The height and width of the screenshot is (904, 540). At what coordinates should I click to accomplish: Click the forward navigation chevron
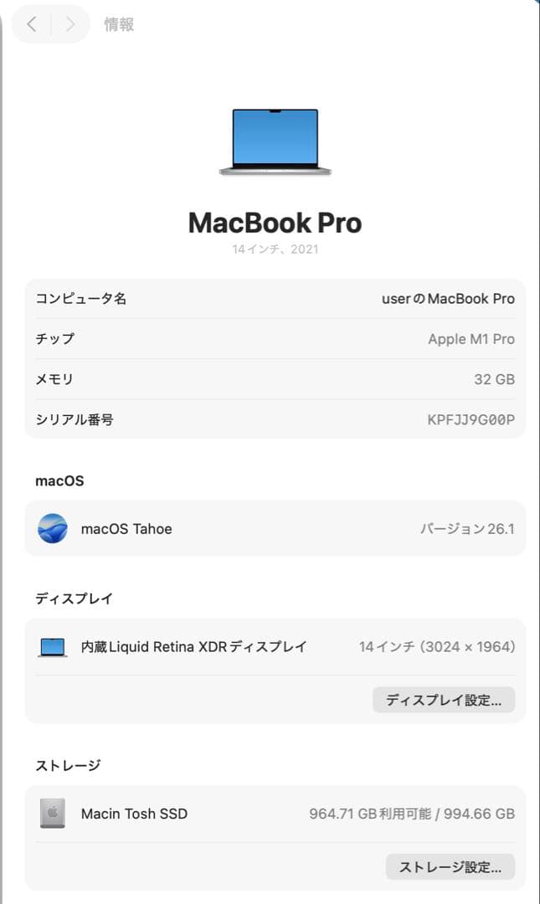pos(70,24)
